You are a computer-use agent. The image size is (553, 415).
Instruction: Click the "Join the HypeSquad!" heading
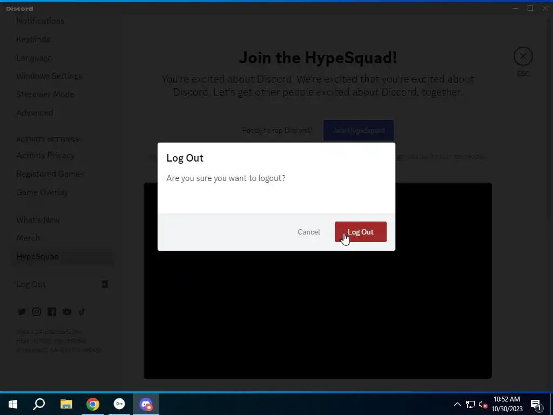(318, 57)
